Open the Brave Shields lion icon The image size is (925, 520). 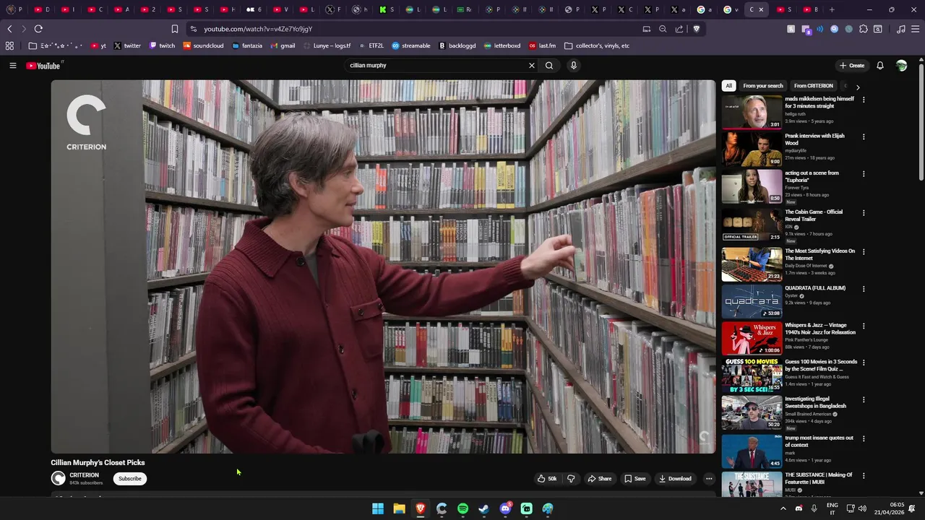point(697,29)
